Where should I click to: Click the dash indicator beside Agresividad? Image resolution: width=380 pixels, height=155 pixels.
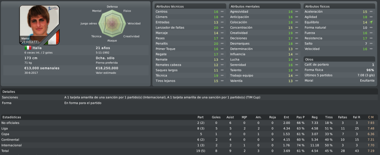click(x=296, y=11)
